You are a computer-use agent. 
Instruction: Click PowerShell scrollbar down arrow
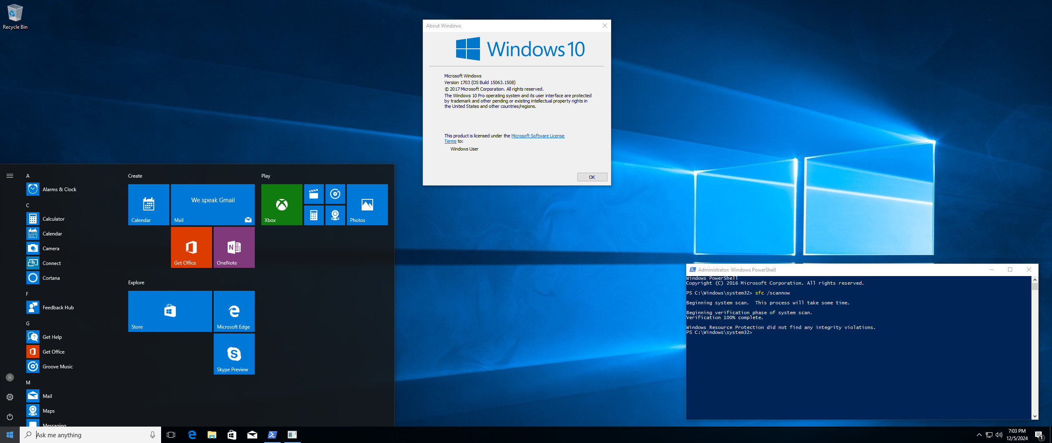(1035, 416)
